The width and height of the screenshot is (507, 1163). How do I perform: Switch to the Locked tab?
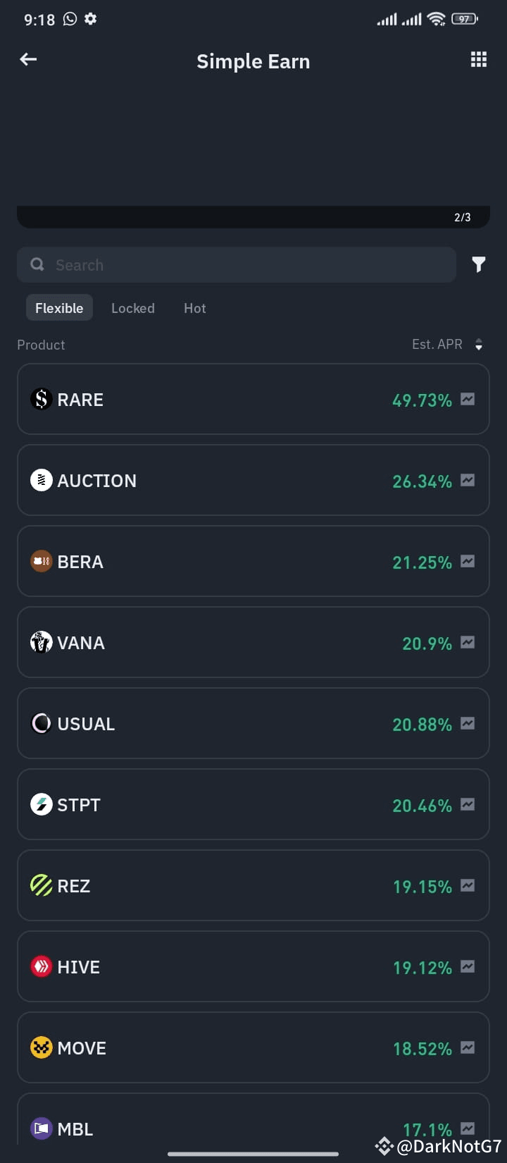click(x=133, y=308)
